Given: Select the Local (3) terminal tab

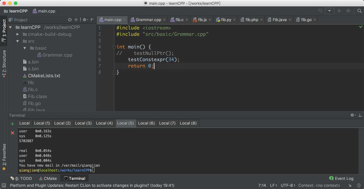Looking at the screenshot, I should tap(83, 123).
